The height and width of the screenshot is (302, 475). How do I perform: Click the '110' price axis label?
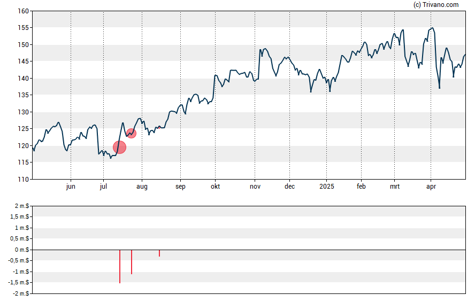pyautogui.click(x=24, y=180)
